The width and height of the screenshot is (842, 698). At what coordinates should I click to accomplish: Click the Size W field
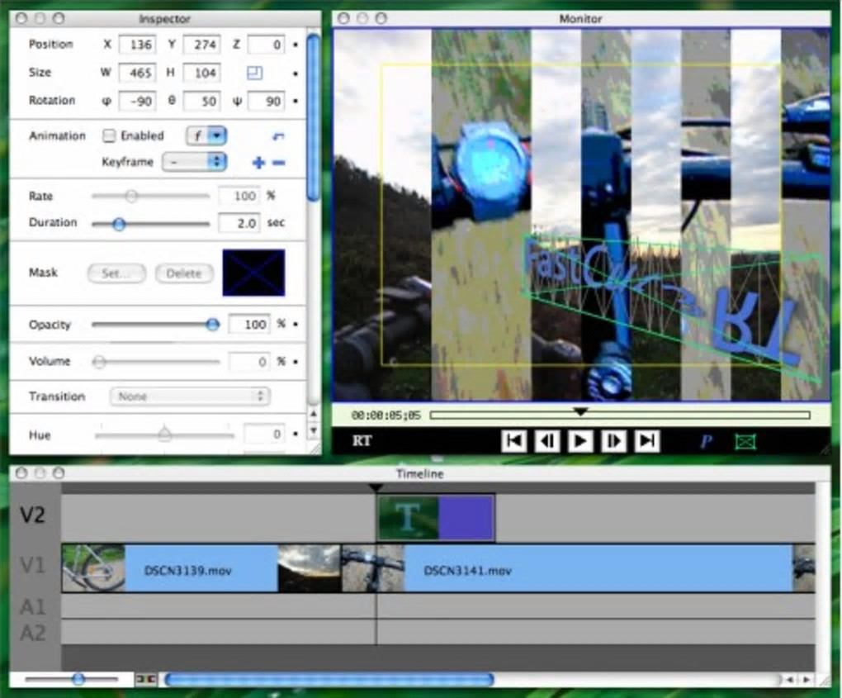pos(138,73)
